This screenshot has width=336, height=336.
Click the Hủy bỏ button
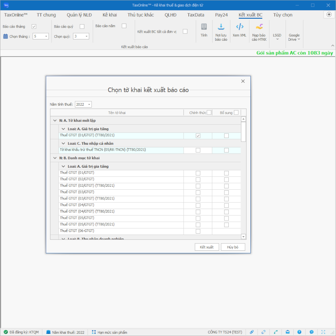233,247
